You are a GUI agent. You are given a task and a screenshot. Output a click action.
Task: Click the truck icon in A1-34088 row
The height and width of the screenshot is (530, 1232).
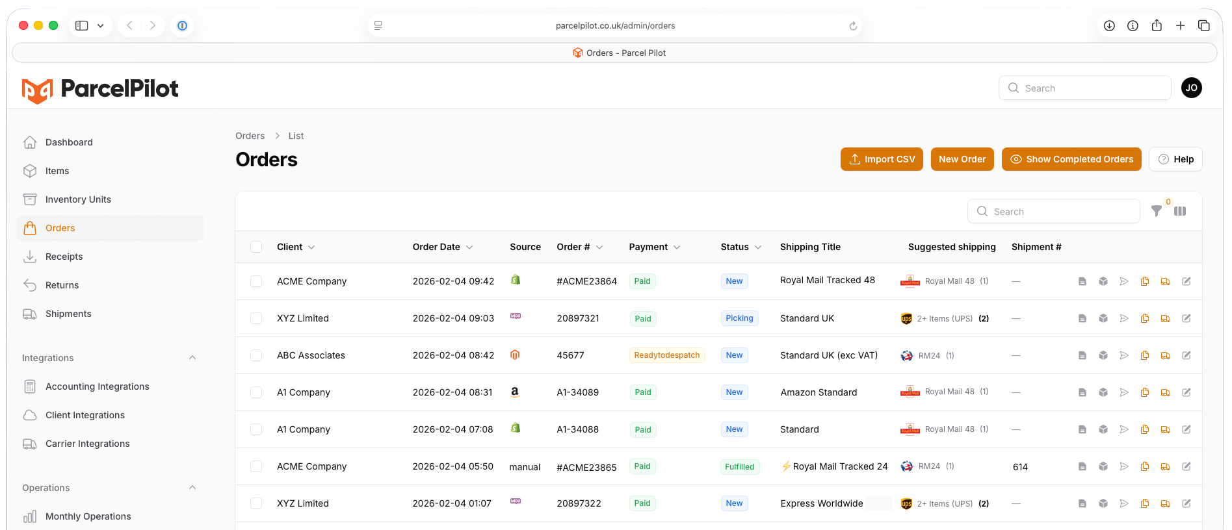[x=1166, y=429]
